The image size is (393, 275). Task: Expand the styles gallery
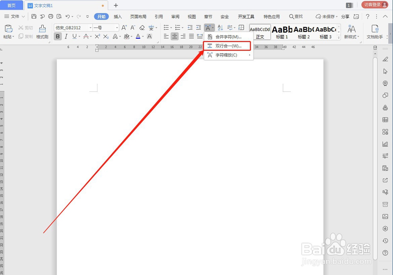click(339, 37)
